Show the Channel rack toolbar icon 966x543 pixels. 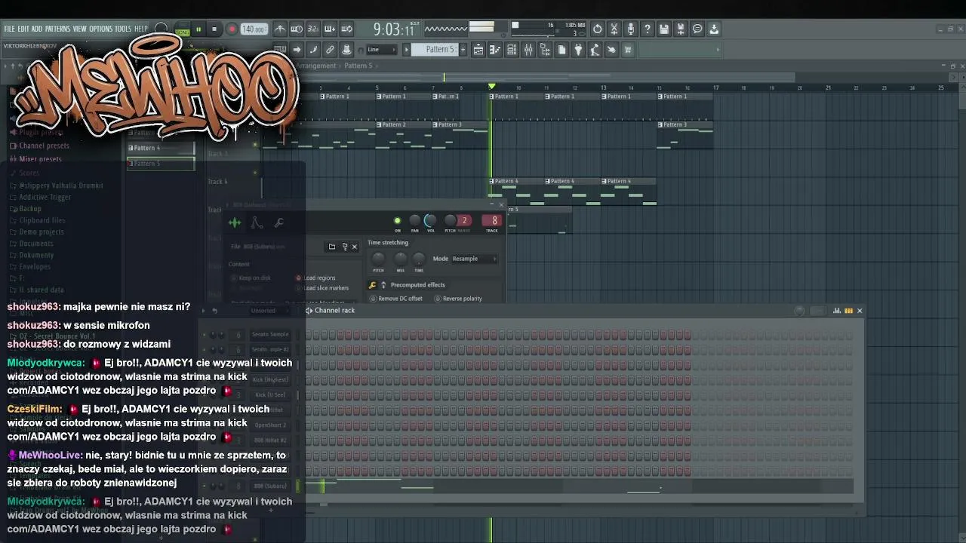(512, 50)
